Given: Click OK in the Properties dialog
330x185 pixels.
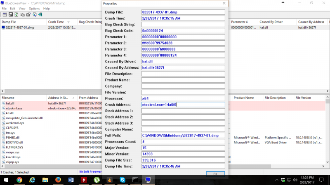Looking at the screenshot, I should (x=215, y=173).
